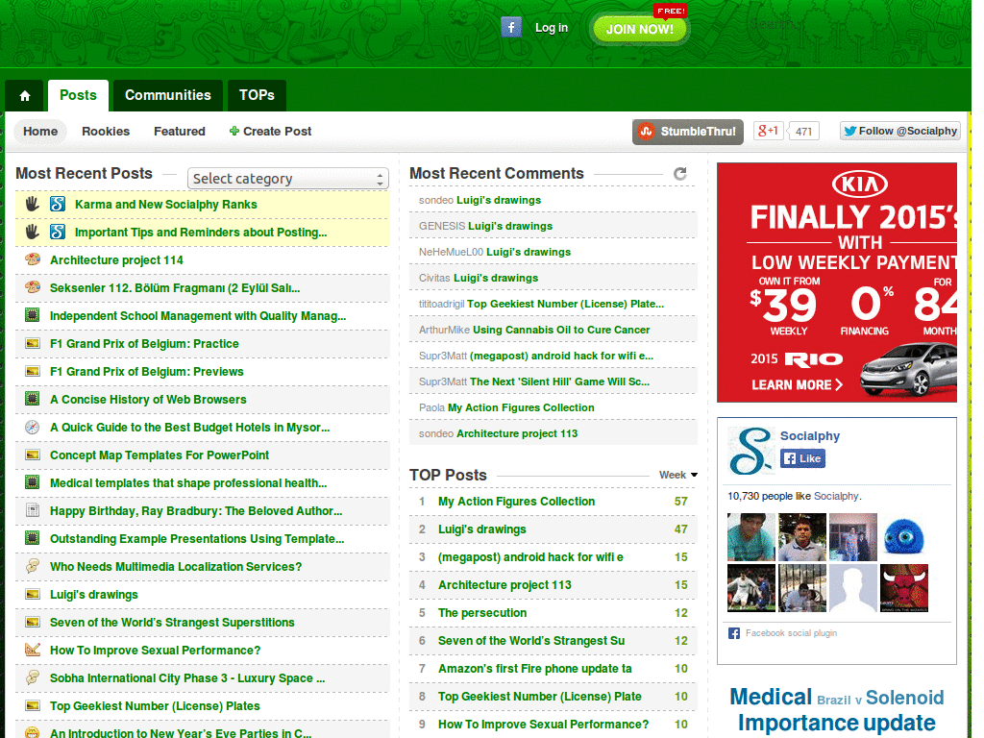Click image icon beside Concept Map Templates

click(32, 455)
